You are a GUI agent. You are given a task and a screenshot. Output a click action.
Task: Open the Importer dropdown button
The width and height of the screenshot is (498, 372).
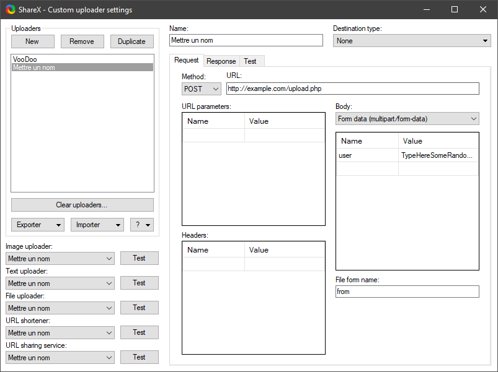97,225
